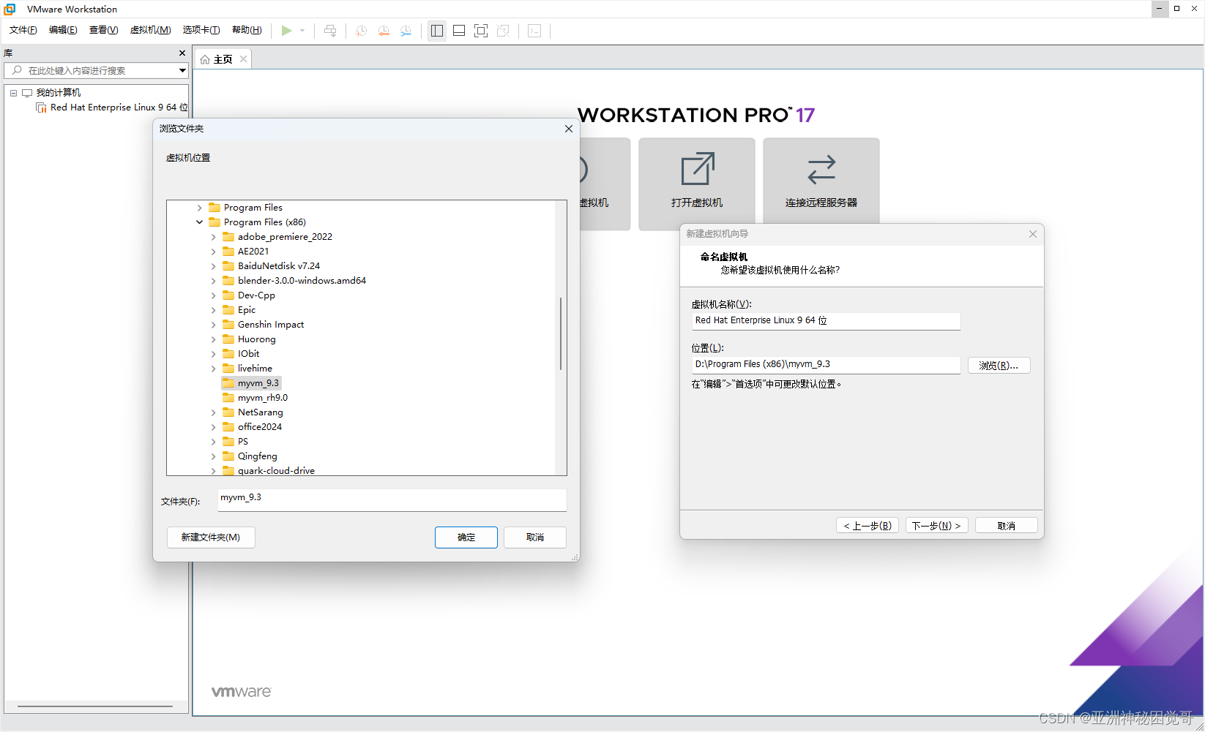Click the 浏览(R)... button
This screenshot has width=1205, height=732.
999,365
